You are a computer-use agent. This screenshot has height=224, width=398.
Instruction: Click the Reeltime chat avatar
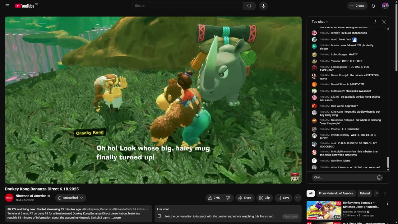(x=314, y=161)
